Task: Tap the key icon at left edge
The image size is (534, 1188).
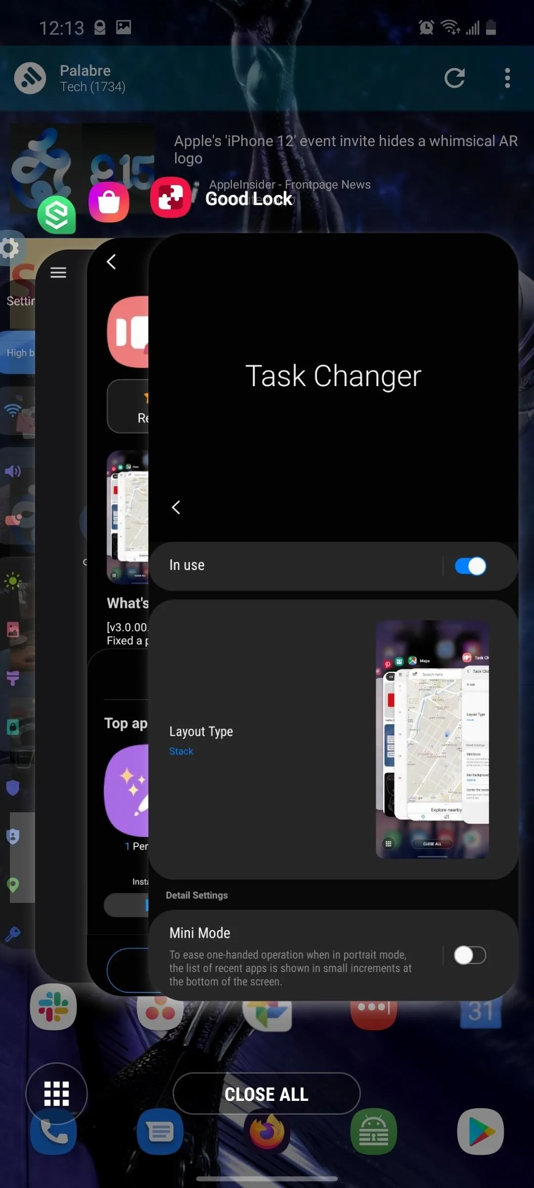Action: [13, 934]
